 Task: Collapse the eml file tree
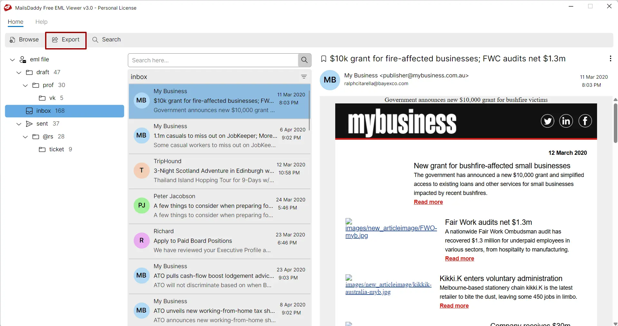click(12, 59)
